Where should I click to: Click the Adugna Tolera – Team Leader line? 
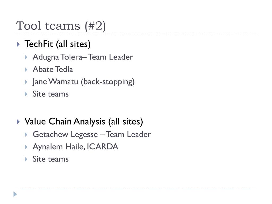tap(83, 57)
